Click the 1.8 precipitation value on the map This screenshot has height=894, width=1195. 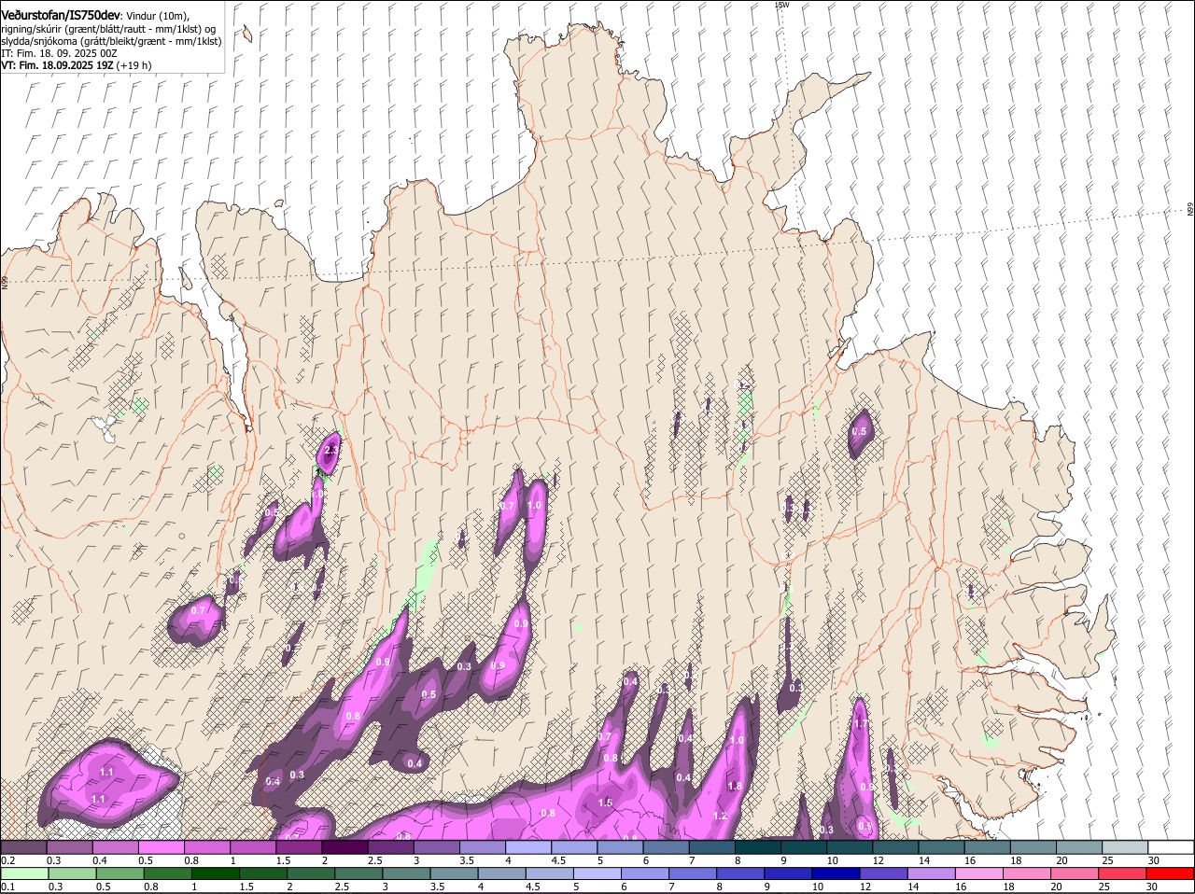[735, 787]
